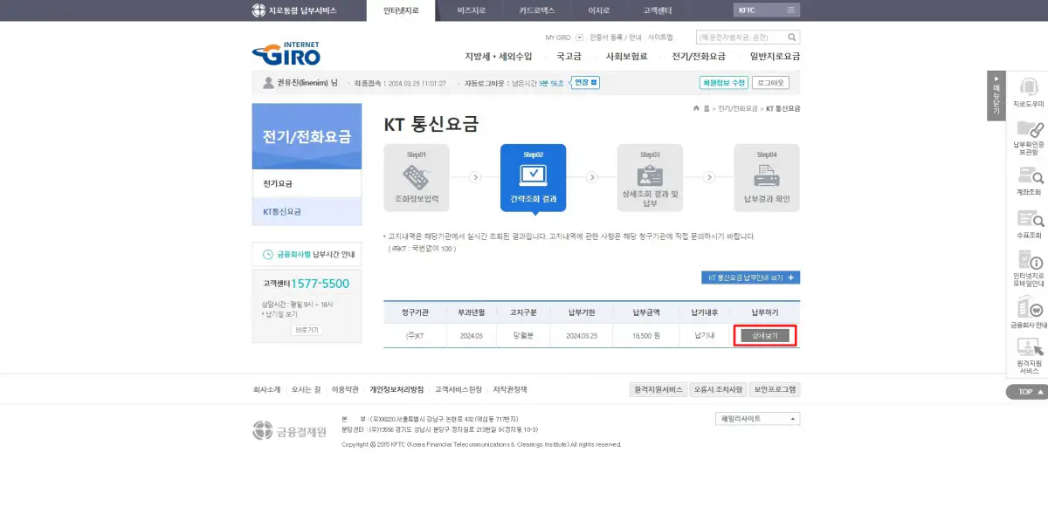
Task: Open the 원격지원 서비스 icon
Action: click(1029, 346)
